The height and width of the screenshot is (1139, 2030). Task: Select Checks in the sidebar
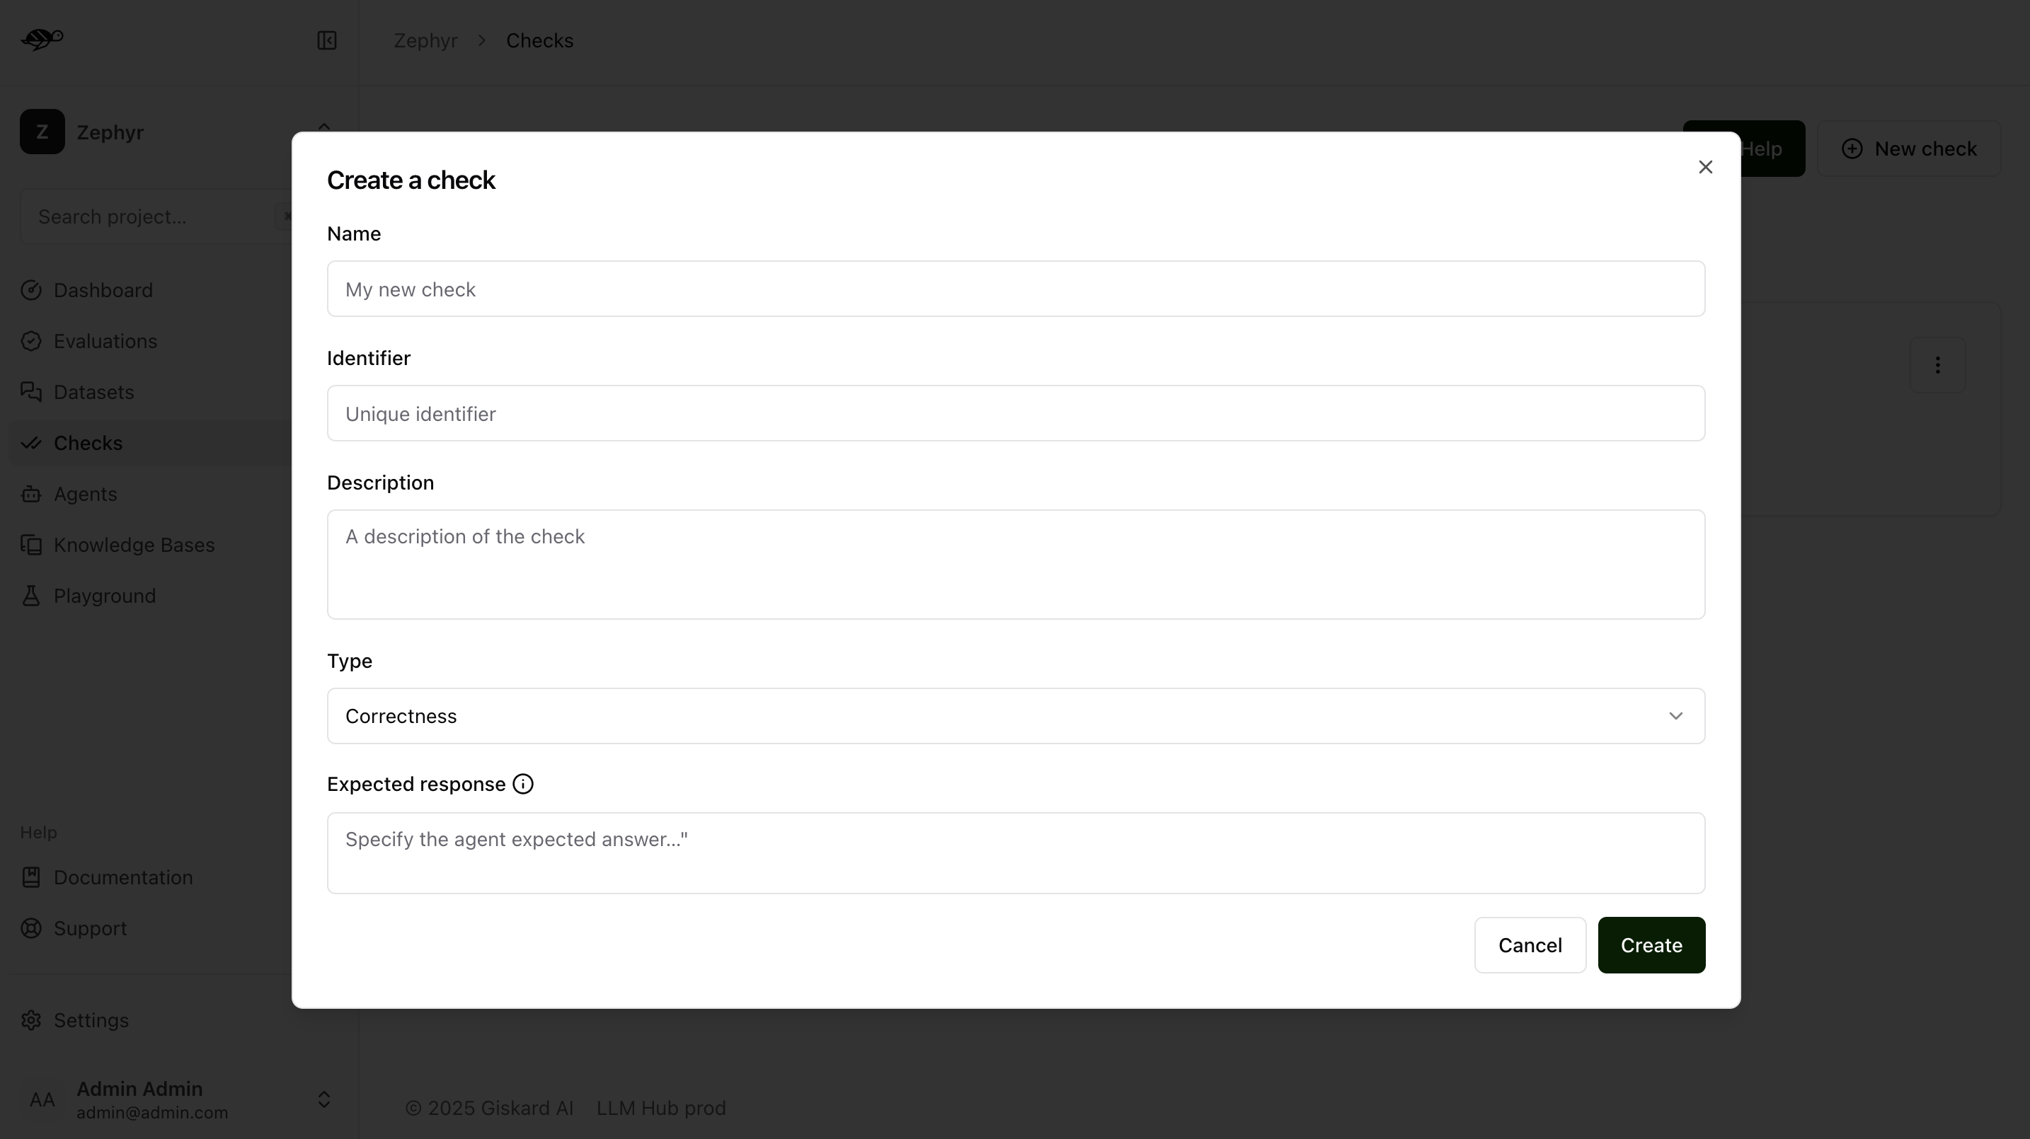coord(150,443)
